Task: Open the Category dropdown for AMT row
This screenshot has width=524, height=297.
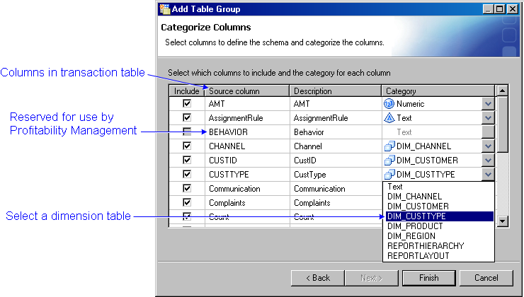Action: (x=487, y=104)
